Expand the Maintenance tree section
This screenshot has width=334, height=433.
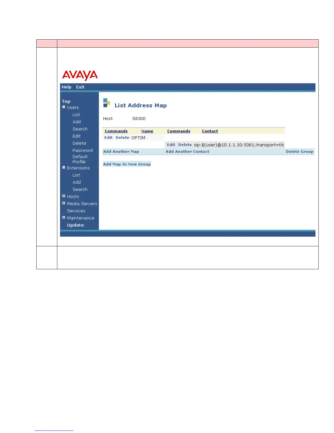64,218
